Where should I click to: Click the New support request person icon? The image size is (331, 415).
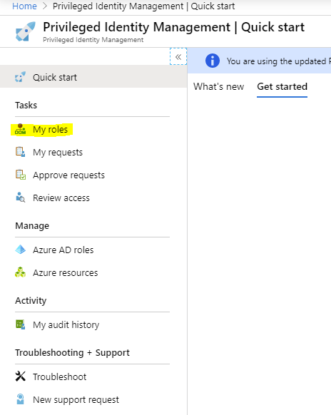[21, 399]
